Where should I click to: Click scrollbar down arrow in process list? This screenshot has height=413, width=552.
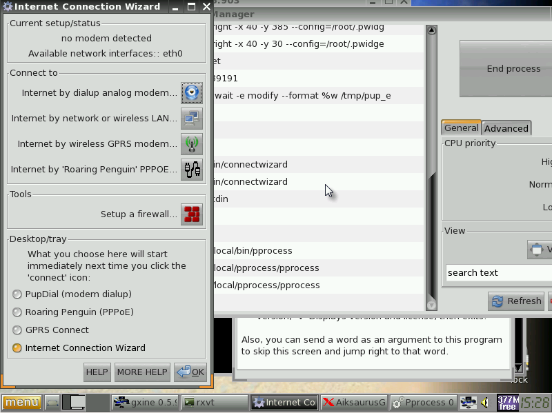(x=431, y=305)
